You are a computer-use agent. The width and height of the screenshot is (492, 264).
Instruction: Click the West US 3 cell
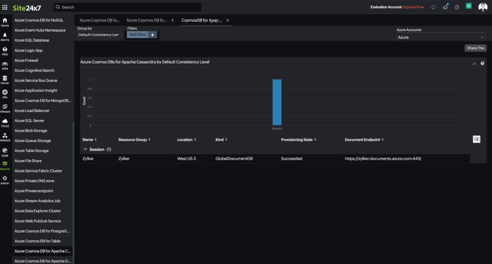pyautogui.click(x=187, y=158)
